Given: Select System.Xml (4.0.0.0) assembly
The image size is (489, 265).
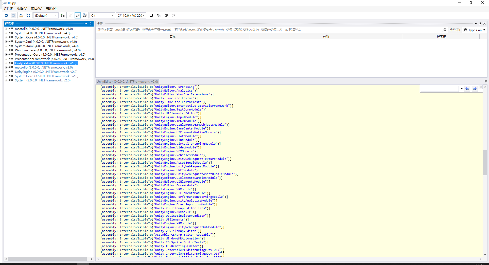Looking at the screenshot, I should click(x=46, y=42).
